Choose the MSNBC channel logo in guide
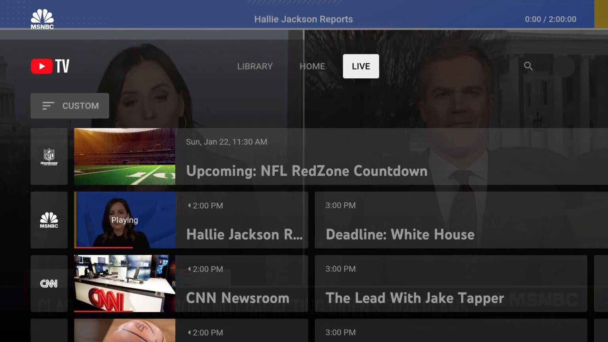Screen dimensions: 608x342 49,220
